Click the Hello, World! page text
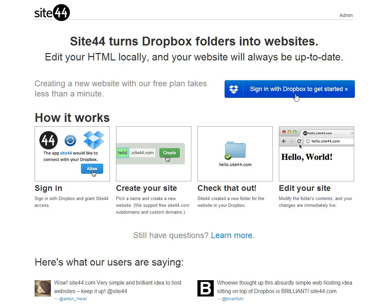Viewport: 382px width, 306px height. coord(307,157)
